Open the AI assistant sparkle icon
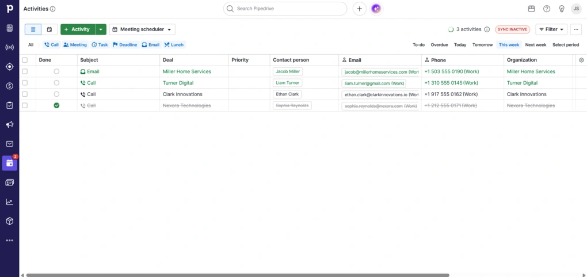Viewport: 587px width, 277px height. point(376,9)
